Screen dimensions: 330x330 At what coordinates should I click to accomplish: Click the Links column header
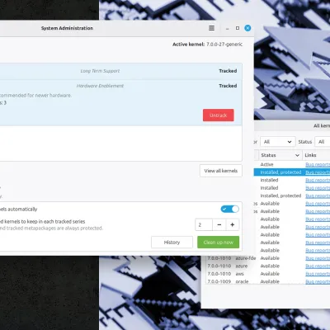pos(316,155)
